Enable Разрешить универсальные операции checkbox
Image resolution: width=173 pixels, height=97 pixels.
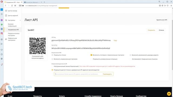coord(91,59)
